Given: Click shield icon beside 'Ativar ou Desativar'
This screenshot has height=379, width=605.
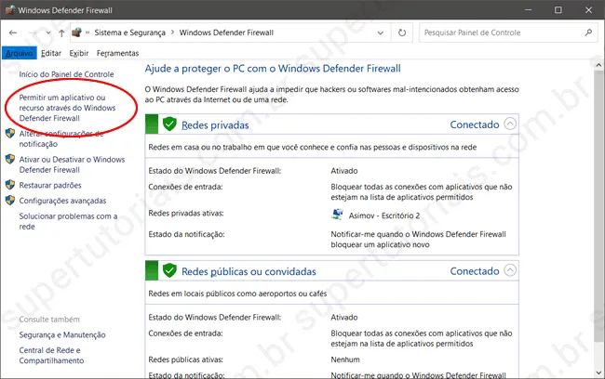Looking at the screenshot, I should coord(10,159).
